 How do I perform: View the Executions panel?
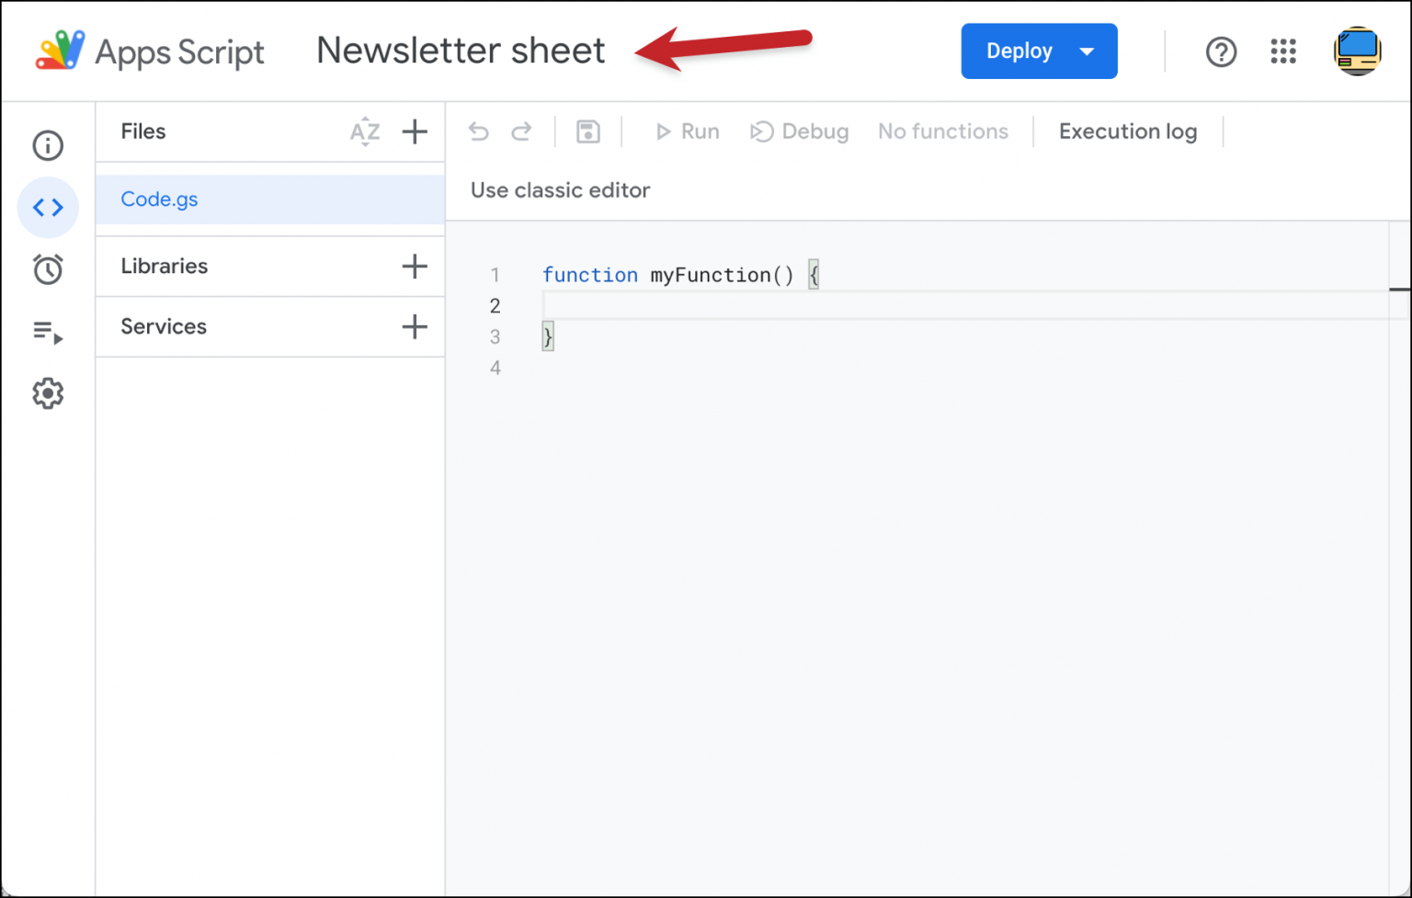48,332
